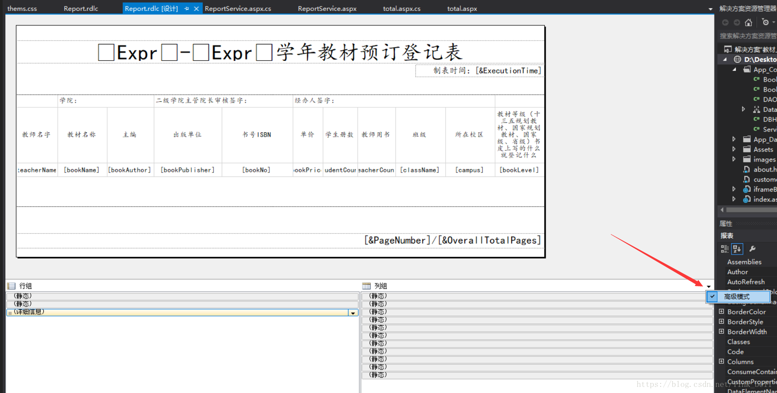Select the Classes property
Viewport: 777px width, 393px height.
point(739,342)
